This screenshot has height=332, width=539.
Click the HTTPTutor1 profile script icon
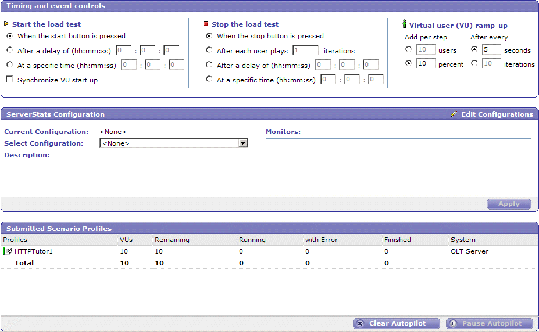[8, 251]
